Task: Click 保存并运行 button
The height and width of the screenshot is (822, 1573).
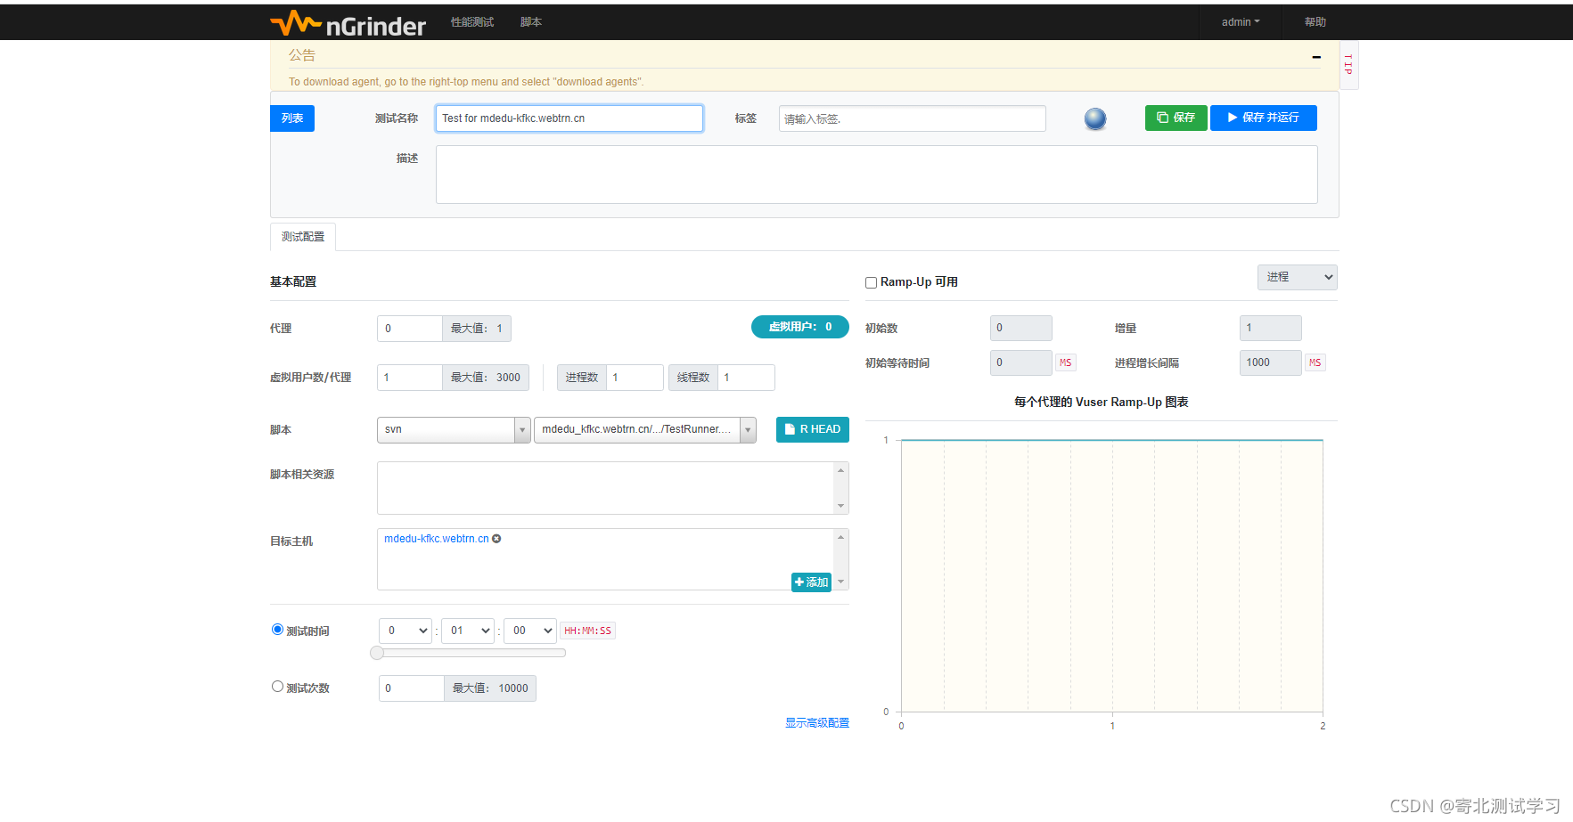Action: tap(1264, 118)
